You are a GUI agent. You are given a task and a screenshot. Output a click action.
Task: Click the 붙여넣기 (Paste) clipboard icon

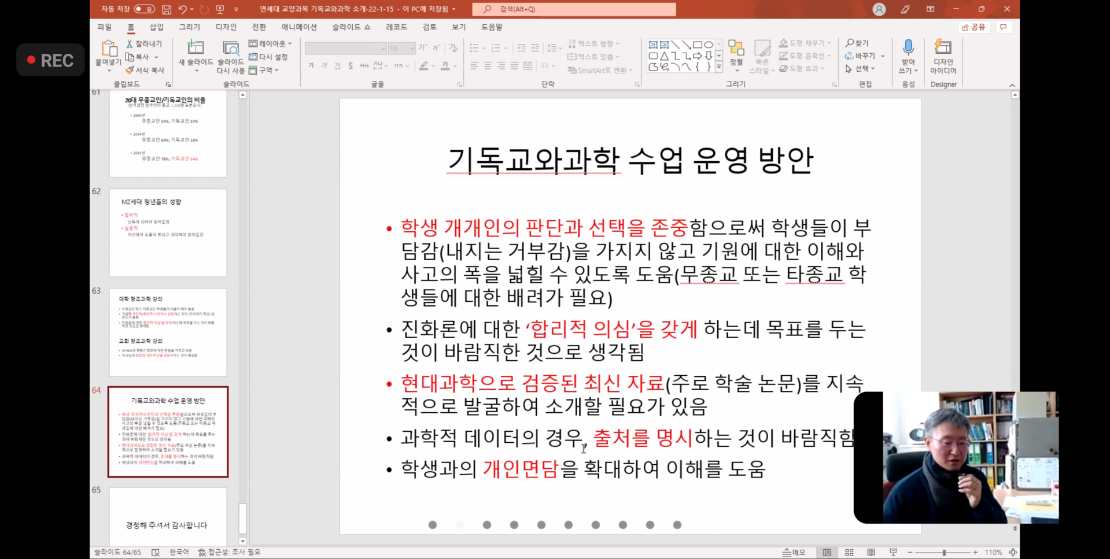(x=108, y=49)
